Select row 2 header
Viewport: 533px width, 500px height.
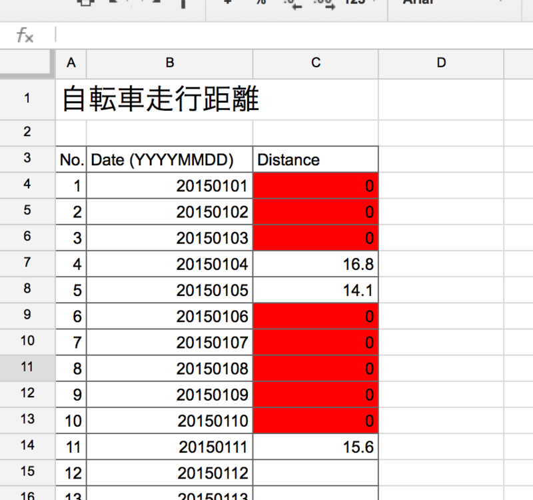click(x=27, y=132)
